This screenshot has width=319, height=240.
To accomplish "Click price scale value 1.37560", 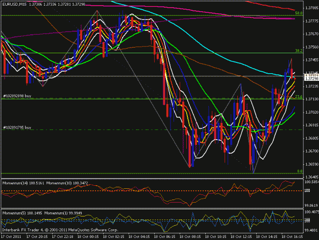I will click(312, 47).
